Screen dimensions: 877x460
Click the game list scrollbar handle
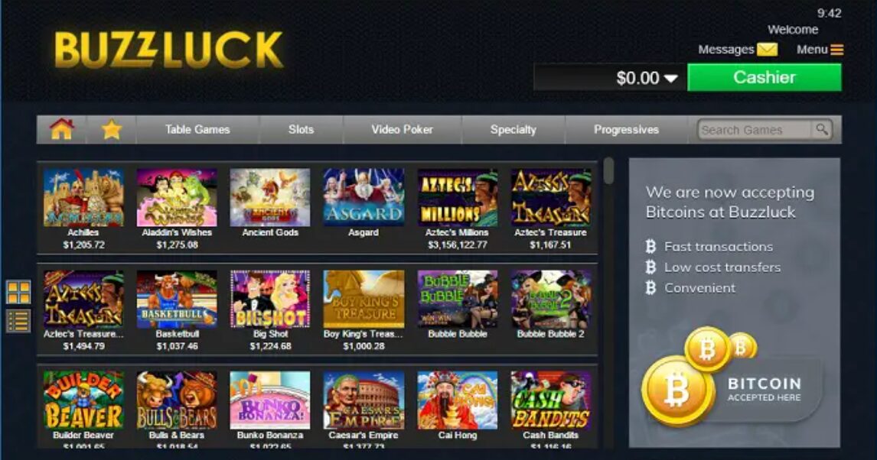(x=608, y=170)
